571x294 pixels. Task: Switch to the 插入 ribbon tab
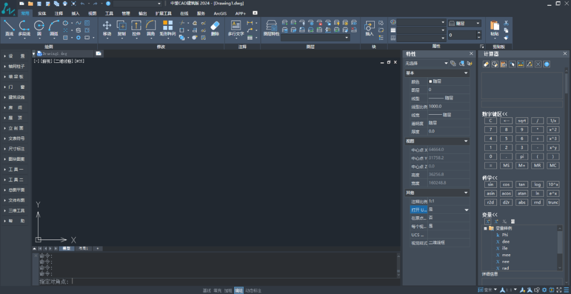(x=76, y=13)
